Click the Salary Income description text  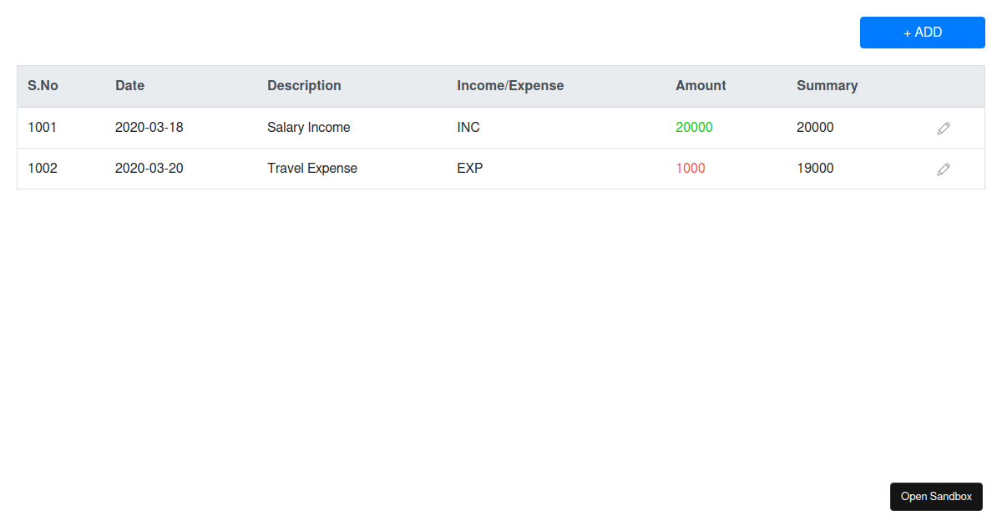point(308,127)
